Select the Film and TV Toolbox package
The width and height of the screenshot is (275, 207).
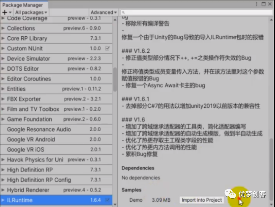click(56, 109)
